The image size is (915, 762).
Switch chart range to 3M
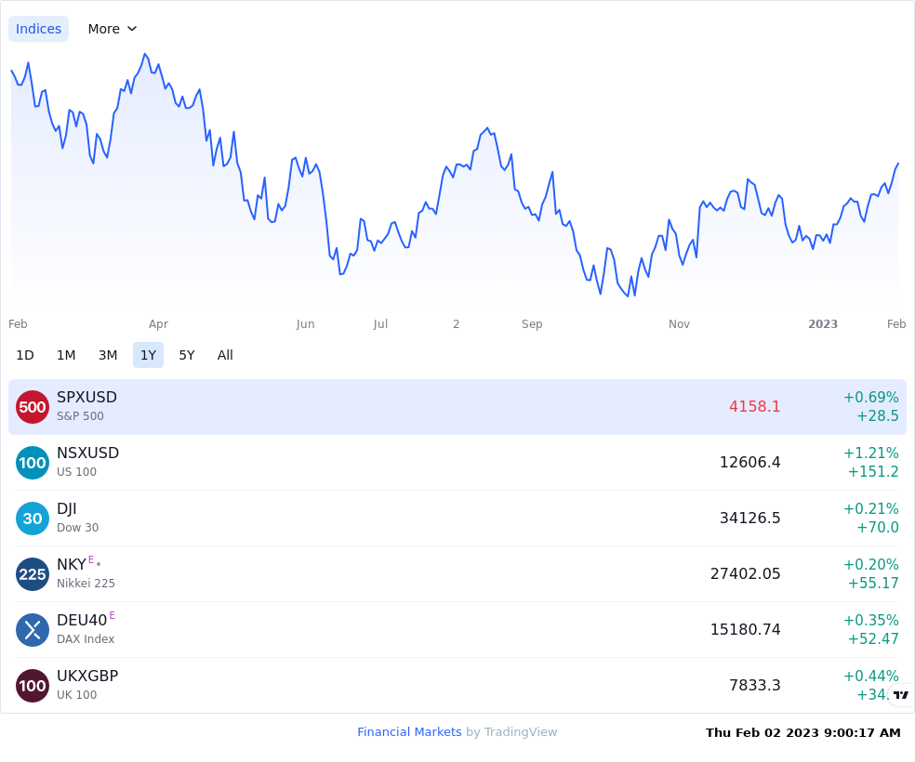click(x=108, y=355)
